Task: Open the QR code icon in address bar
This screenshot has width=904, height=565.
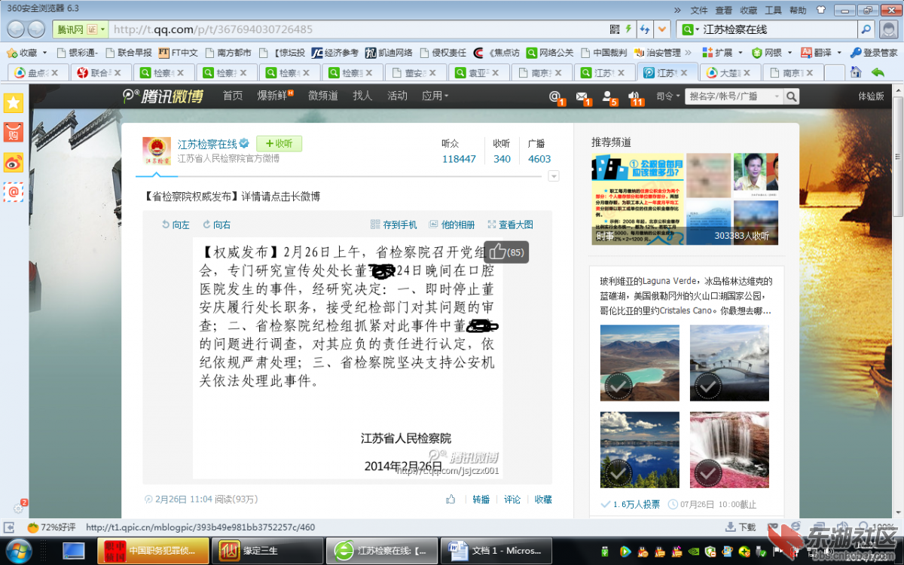Action: click(x=614, y=29)
